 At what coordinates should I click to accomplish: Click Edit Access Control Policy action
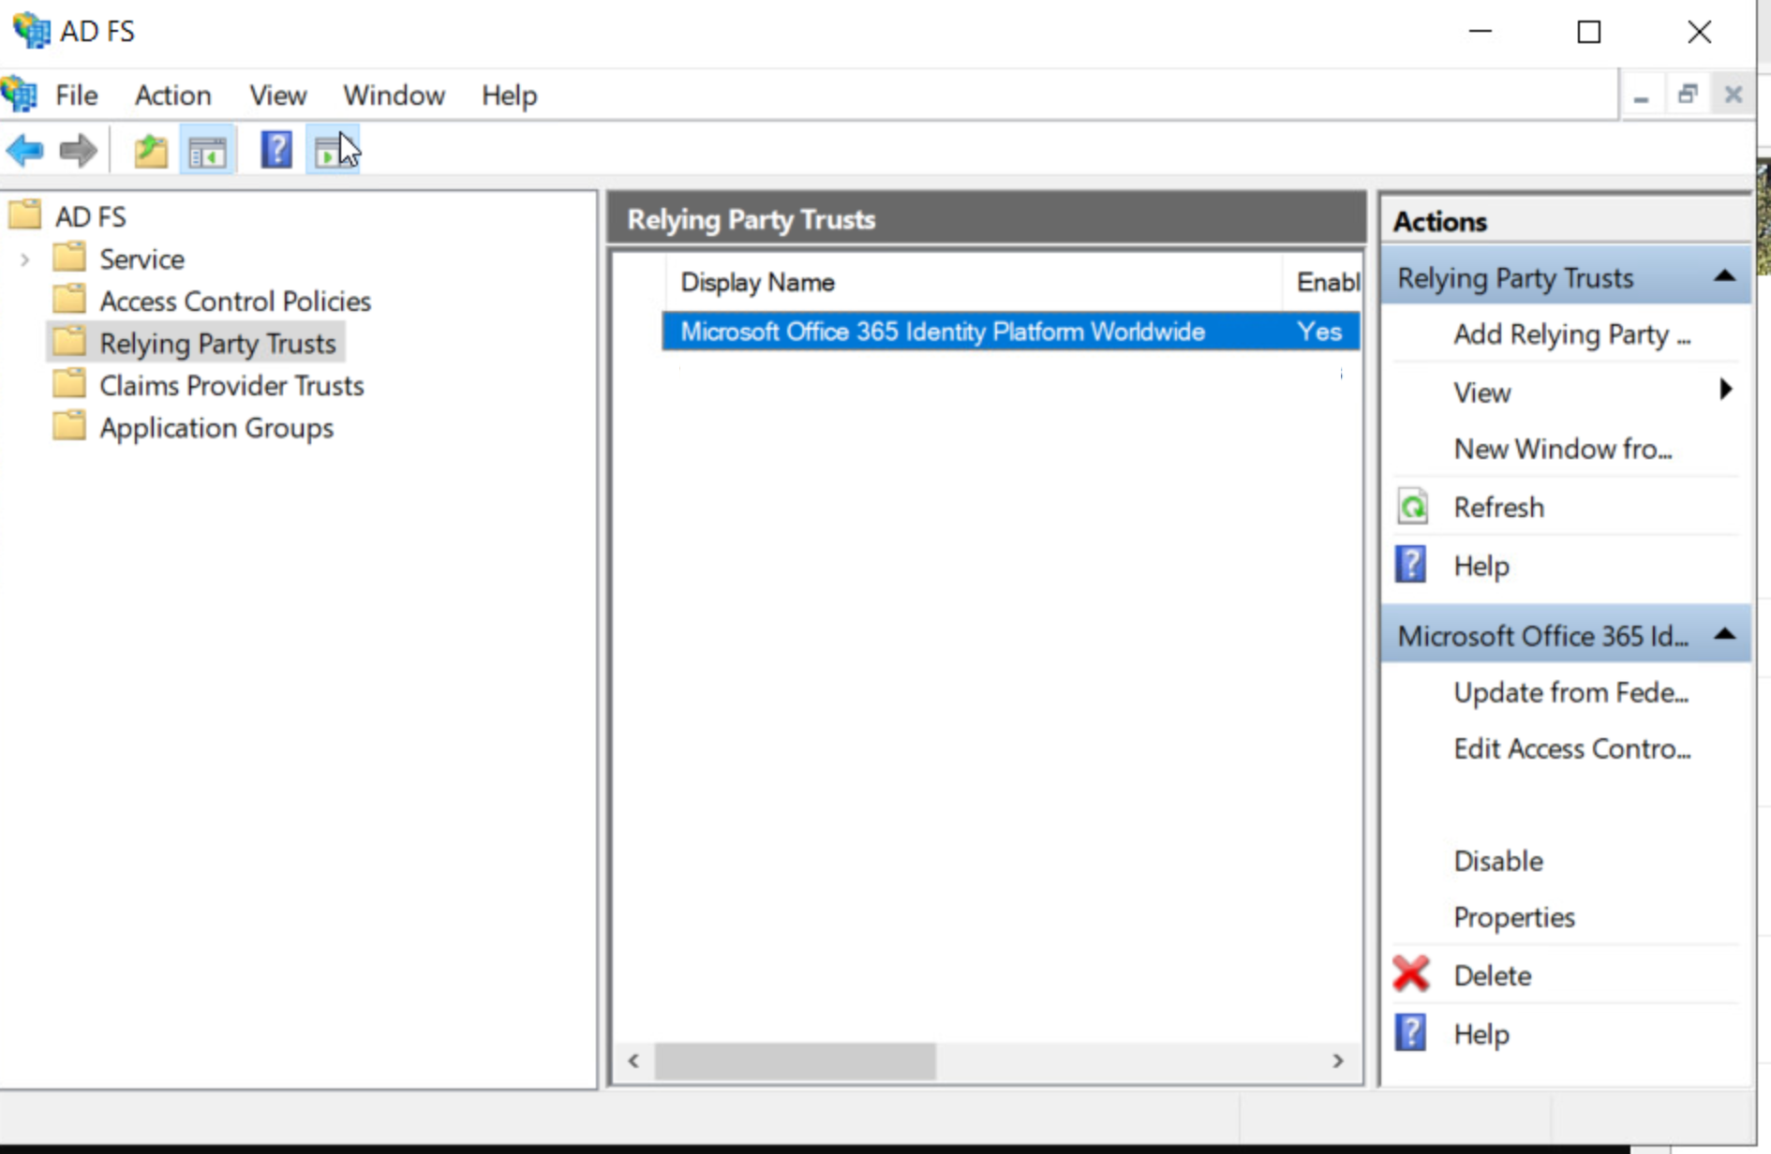(x=1571, y=748)
